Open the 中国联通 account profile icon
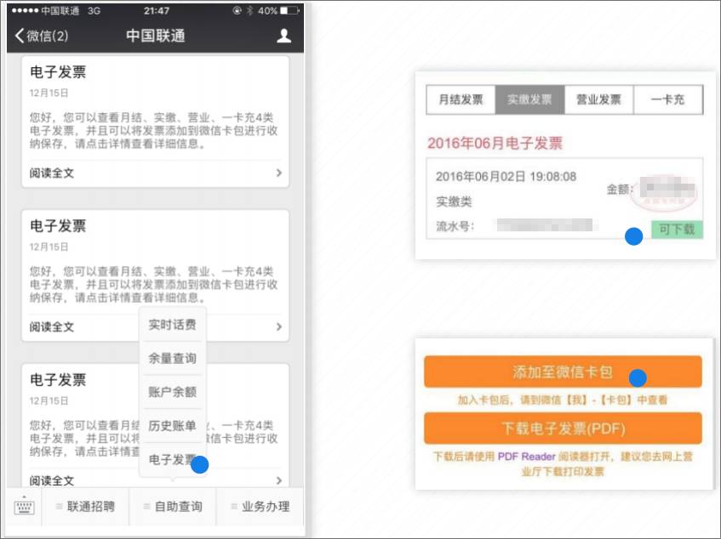The width and height of the screenshot is (721, 539). [283, 36]
